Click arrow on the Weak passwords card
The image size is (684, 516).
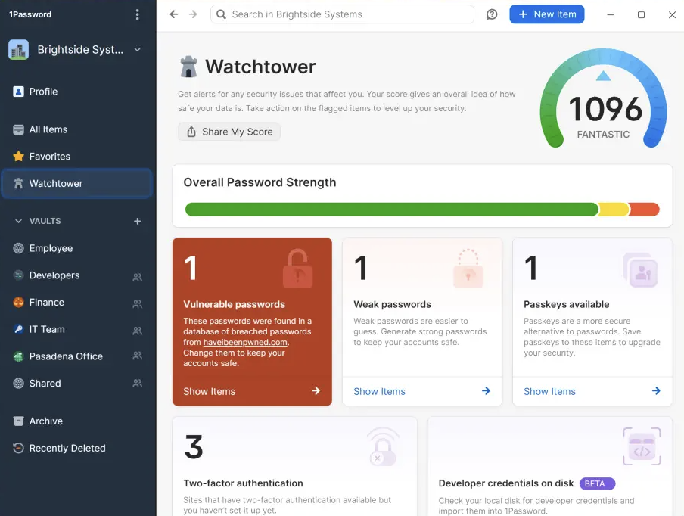click(x=486, y=391)
